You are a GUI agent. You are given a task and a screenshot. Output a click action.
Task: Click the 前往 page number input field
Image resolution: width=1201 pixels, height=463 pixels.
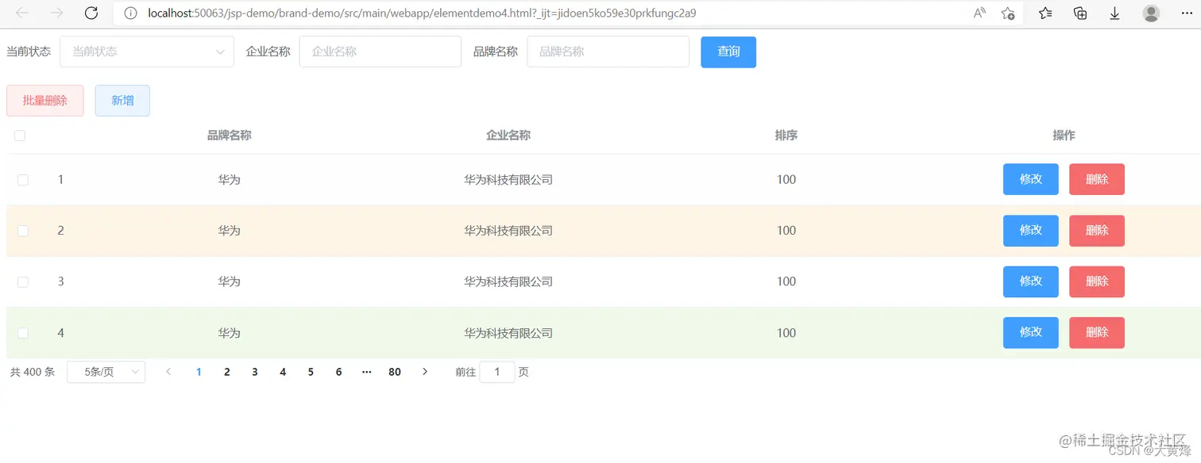pyautogui.click(x=497, y=371)
